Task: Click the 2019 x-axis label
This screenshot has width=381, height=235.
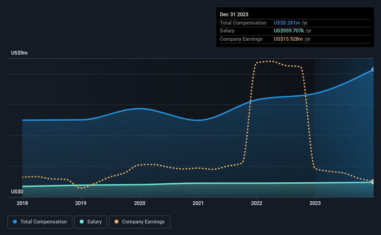Action: [x=81, y=203]
